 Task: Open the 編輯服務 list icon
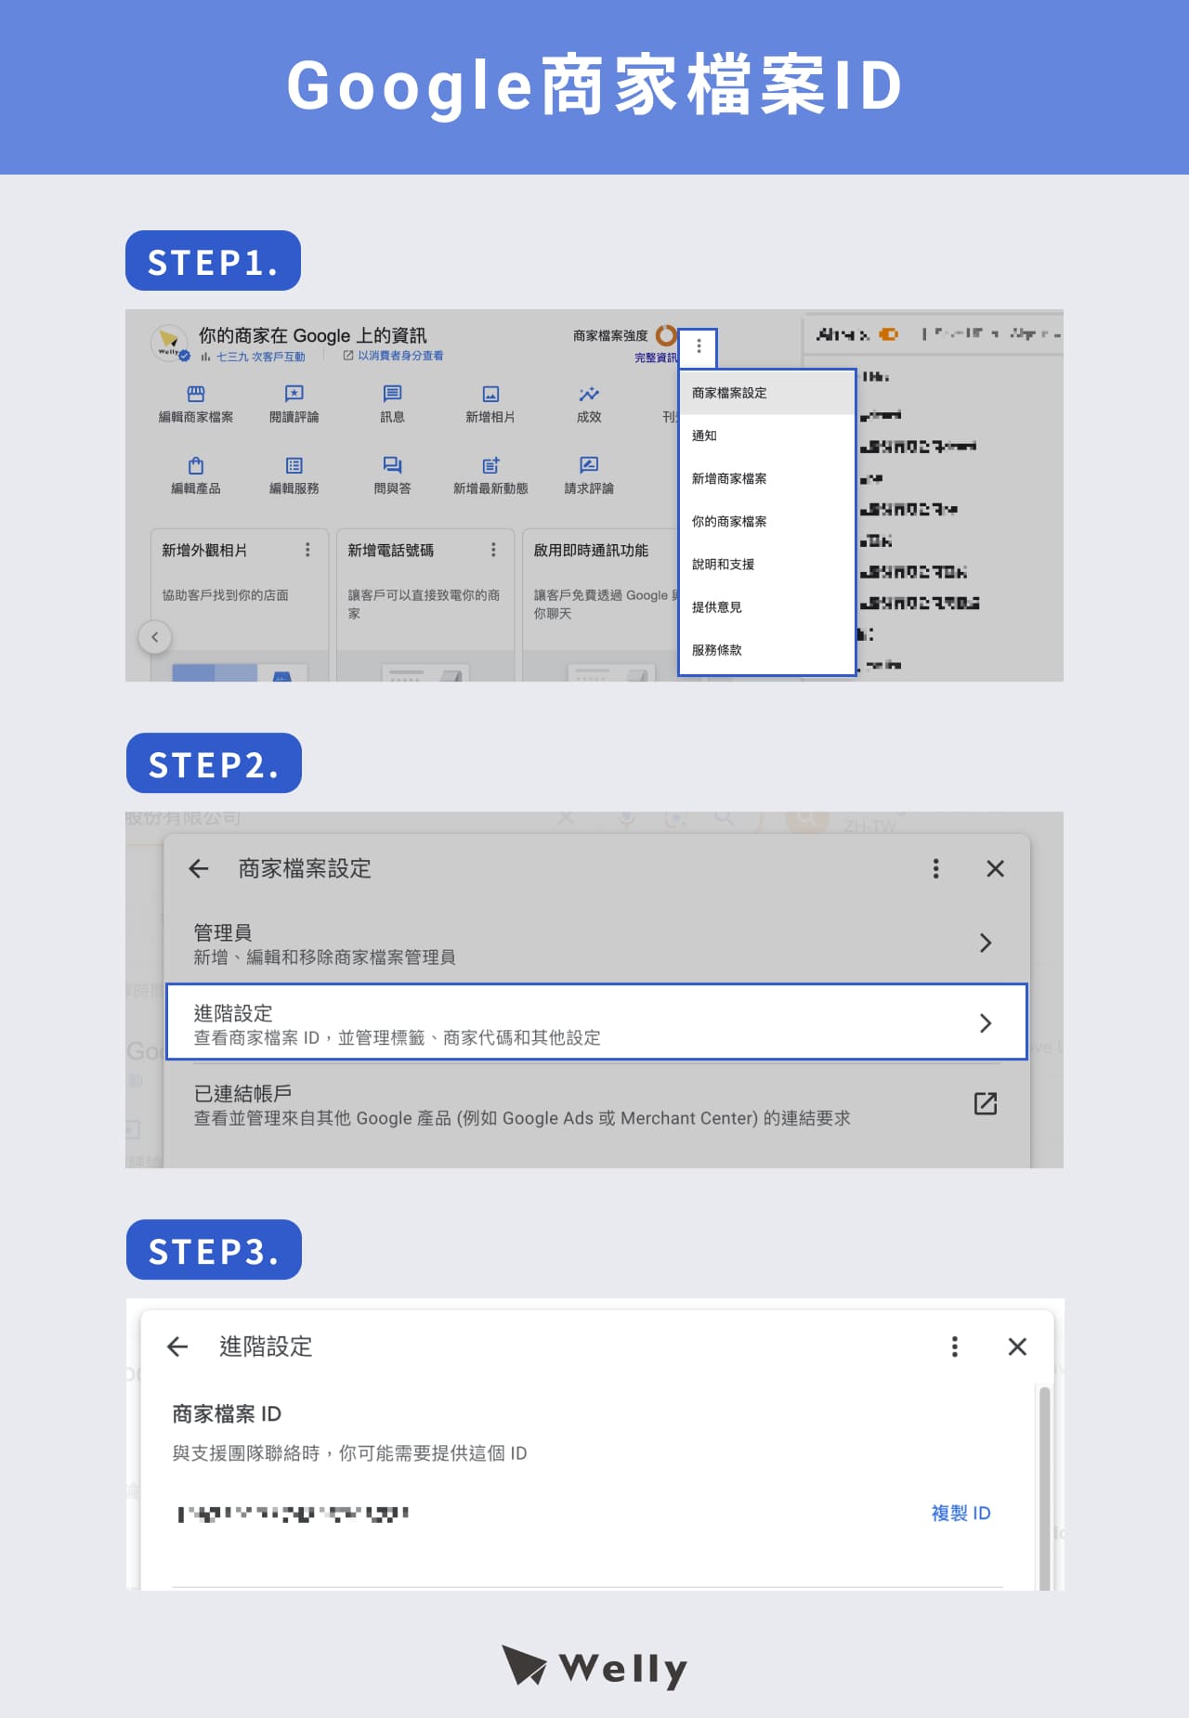pyautogui.click(x=294, y=465)
